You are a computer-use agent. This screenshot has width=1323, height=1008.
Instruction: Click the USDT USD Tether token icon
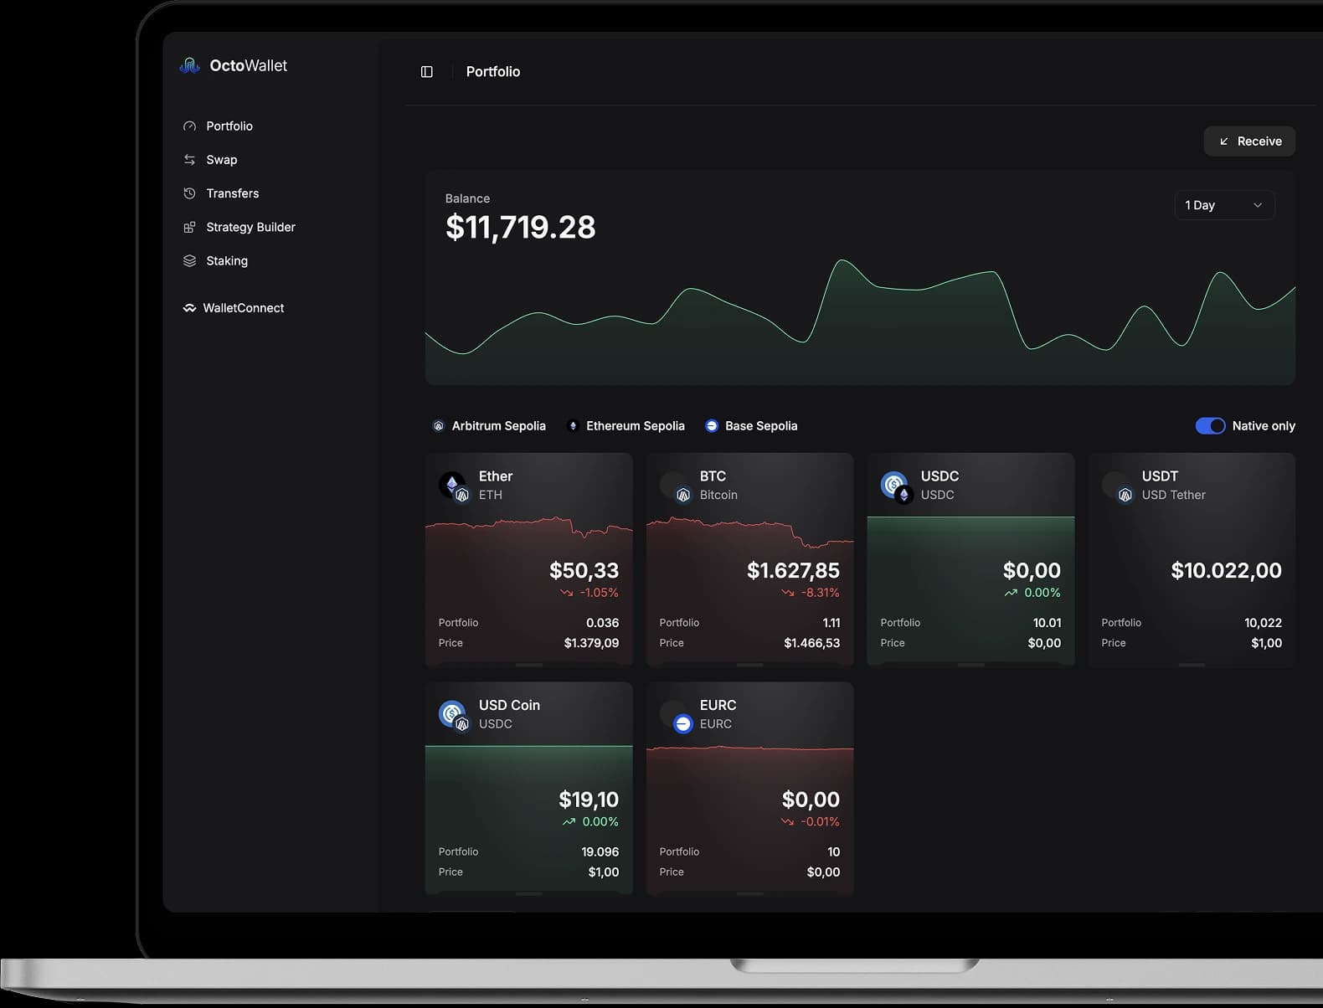coord(1117,486)
